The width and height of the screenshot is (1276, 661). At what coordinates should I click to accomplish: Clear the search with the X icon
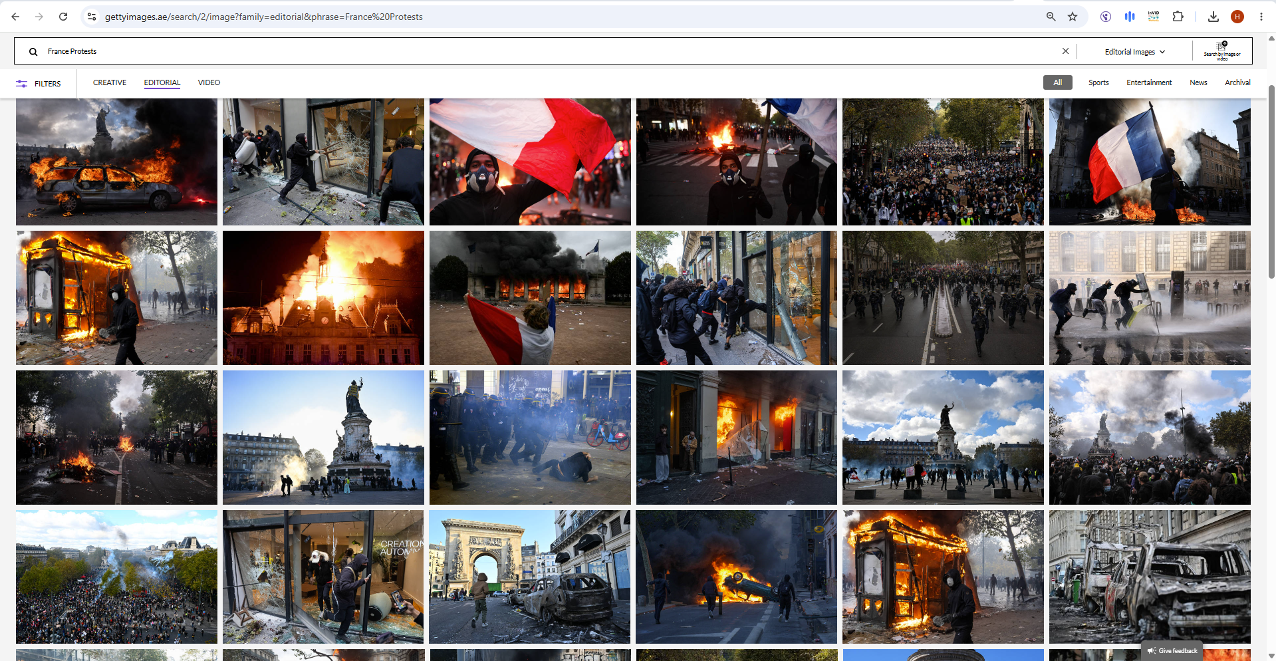click(x=1065, y=51)
